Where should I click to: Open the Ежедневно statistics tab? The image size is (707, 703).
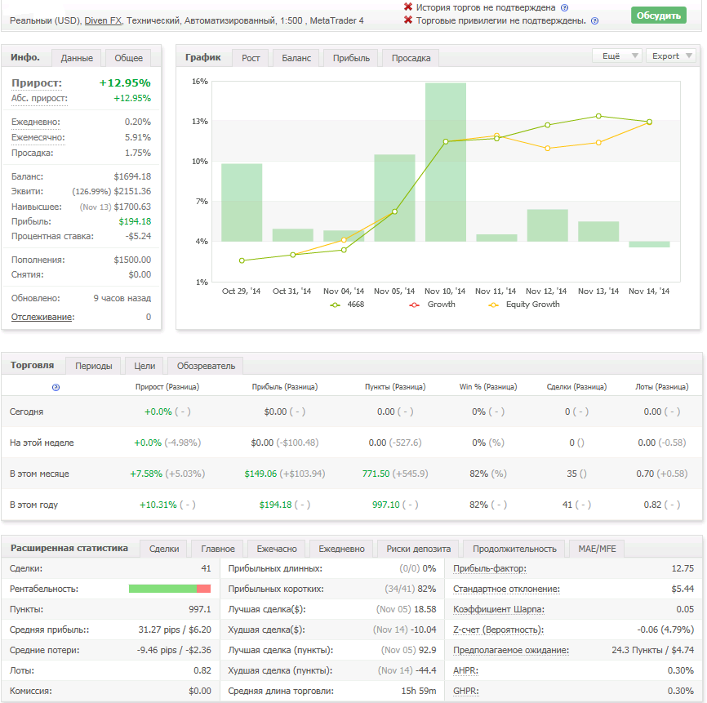(341, 549)
